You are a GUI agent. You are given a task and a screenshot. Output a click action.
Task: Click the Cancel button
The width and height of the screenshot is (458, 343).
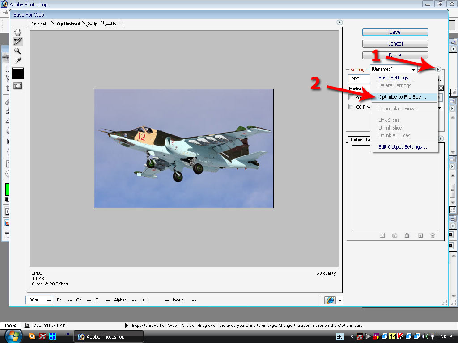[395, 44]
